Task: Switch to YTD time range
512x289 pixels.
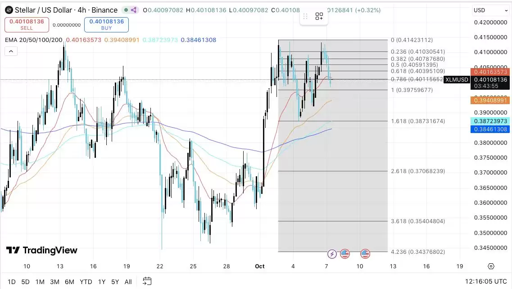Action: click(x=86, y=282)
